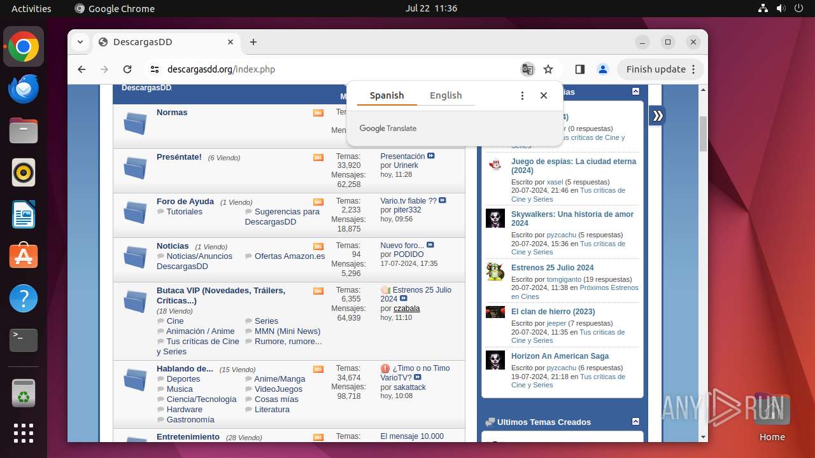This screenshot has width=815, height=458.
Task: Open the Normas forum link
Action: coord(172,112)
